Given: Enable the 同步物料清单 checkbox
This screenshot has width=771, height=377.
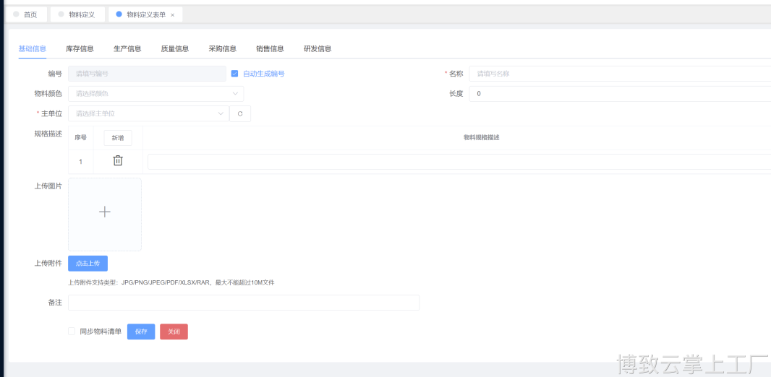Looking at the screenshot, I should pos(72,331).
